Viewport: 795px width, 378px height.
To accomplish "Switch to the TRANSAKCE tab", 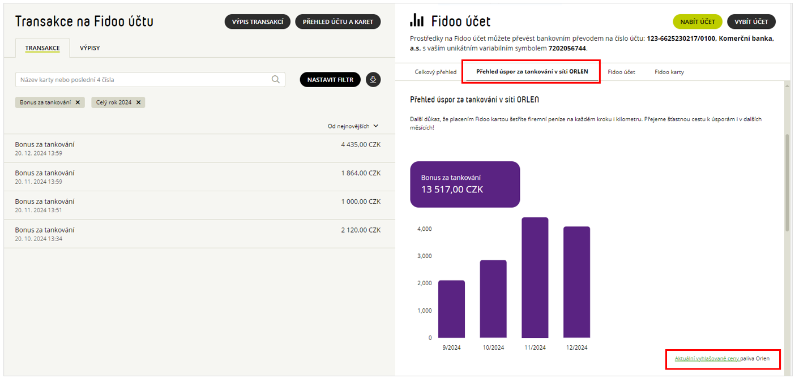I will (x=42, y=48).
